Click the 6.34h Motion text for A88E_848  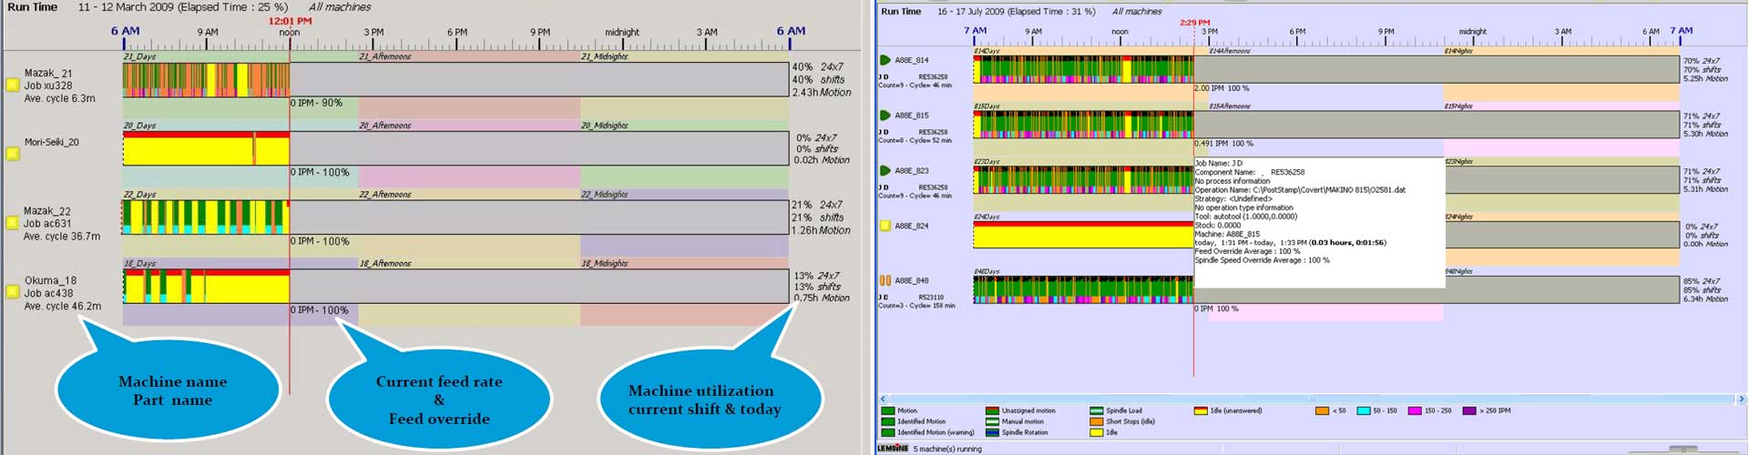(1705, 299)
